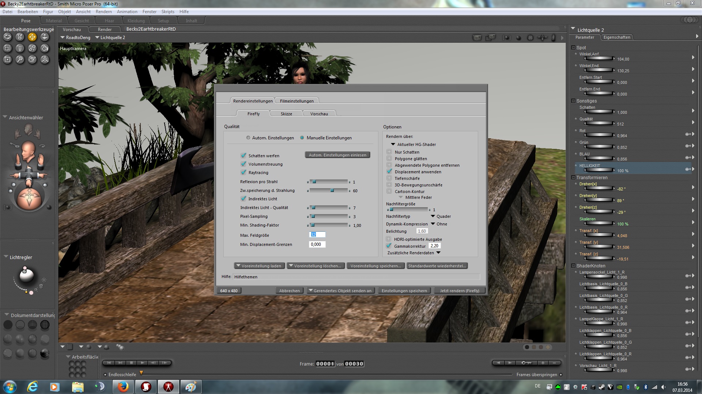Image resolution: width=702 pixels, height=394 pixels.
Task: Switch to the Skizze render tab
Action: [286, 114]
